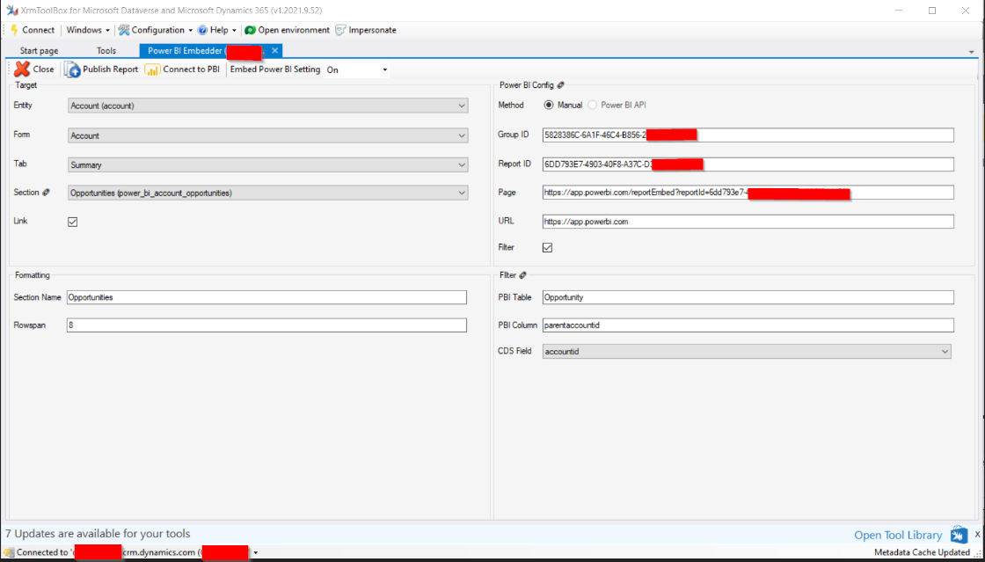The height and width of the screenshot is (562, 985).
Task: Select the Power BI API radio button
Action: (x=592, y=105)
